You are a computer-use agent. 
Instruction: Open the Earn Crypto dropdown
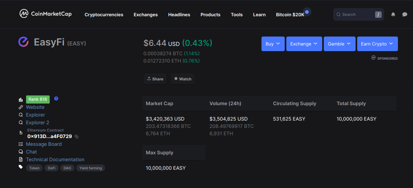[377, 44]
